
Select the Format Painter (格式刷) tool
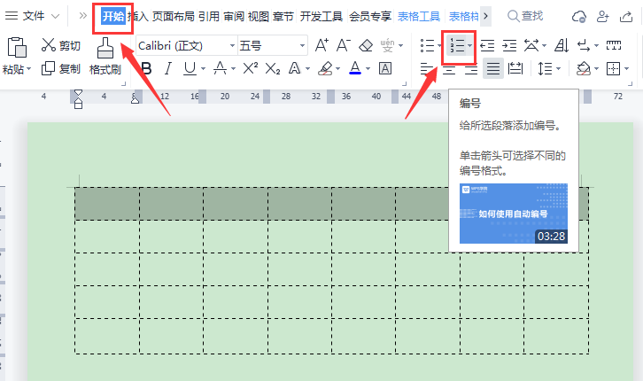[x=105, y=56]
